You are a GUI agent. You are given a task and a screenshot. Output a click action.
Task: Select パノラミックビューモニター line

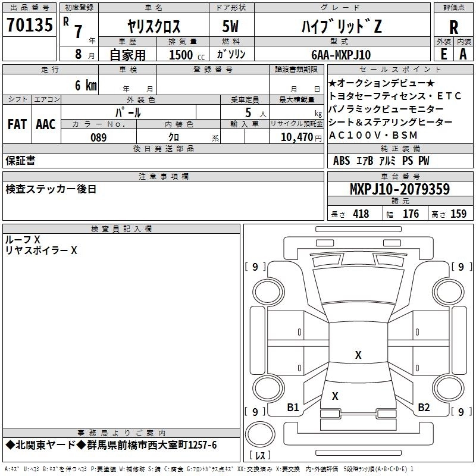[386, 109]
